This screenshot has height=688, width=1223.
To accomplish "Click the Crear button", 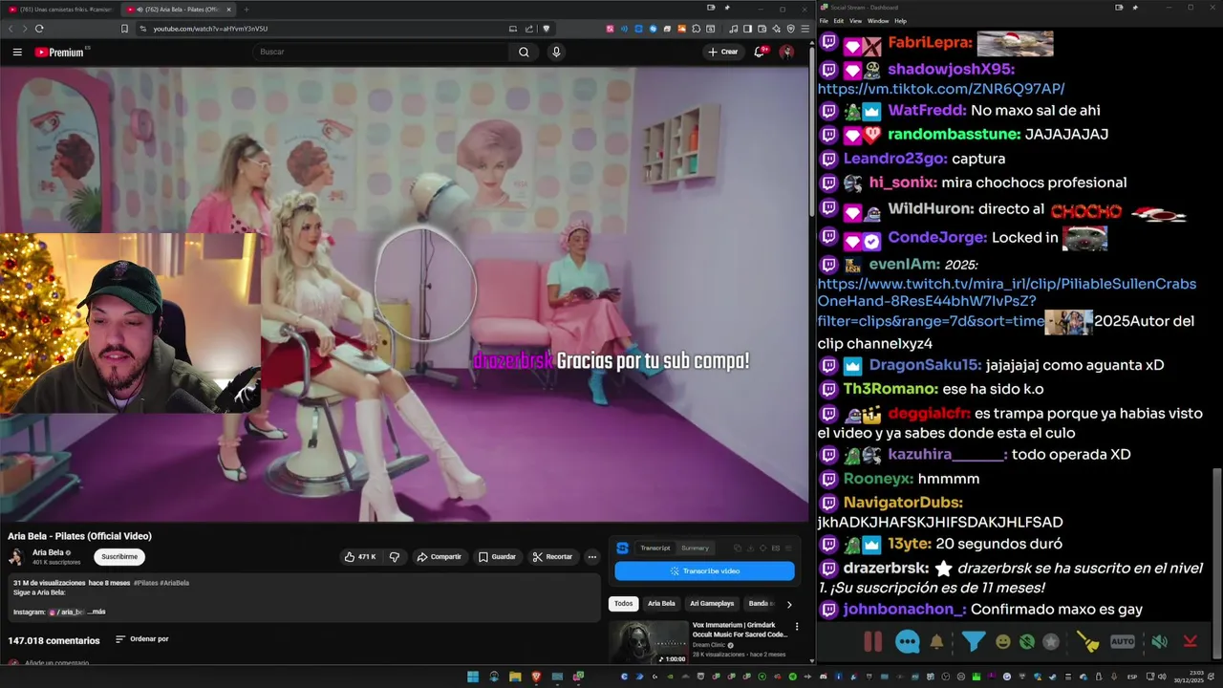I will tap(722, 52).
